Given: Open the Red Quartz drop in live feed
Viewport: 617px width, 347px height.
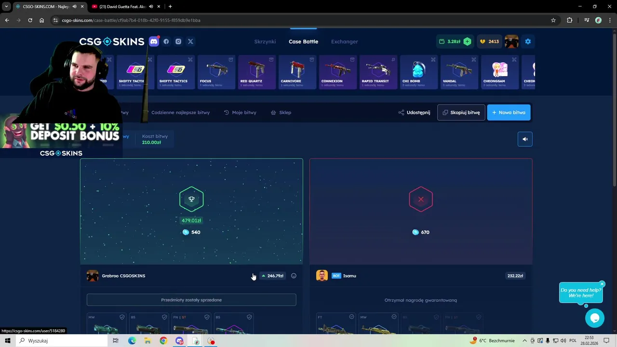Looking at the screenshot, I should (257, 72).
